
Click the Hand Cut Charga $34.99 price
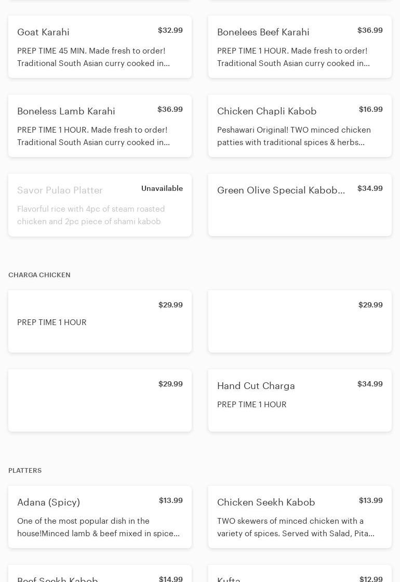370,384
